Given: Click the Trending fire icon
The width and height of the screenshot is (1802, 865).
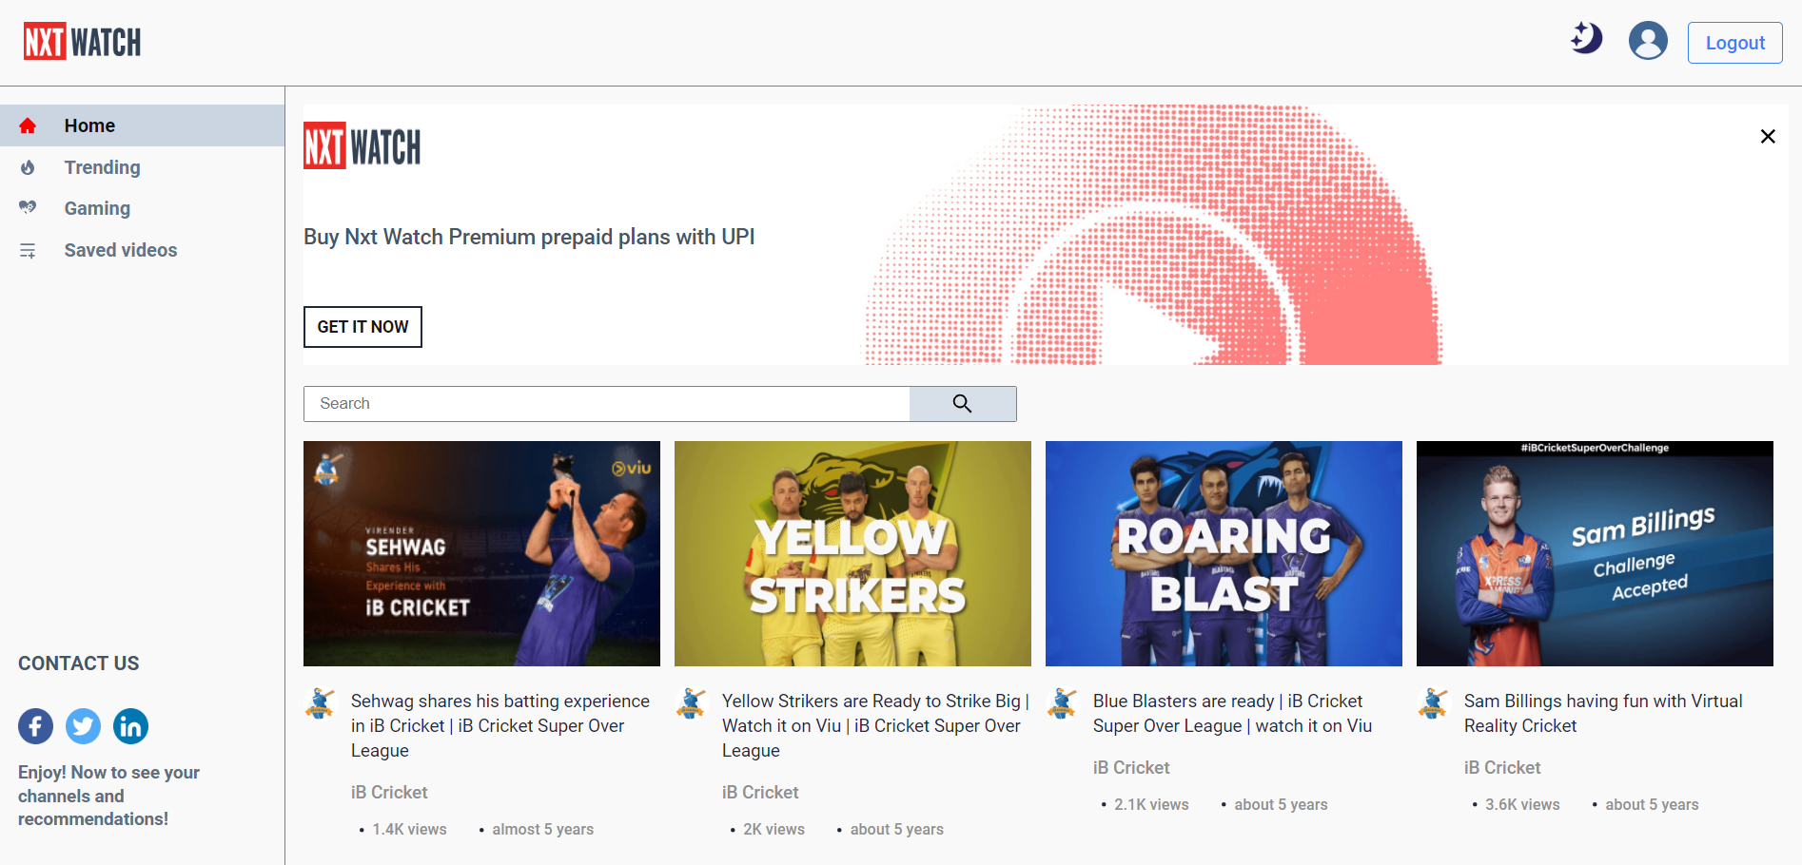Looking at the screenshot, I should coord(28,167).
